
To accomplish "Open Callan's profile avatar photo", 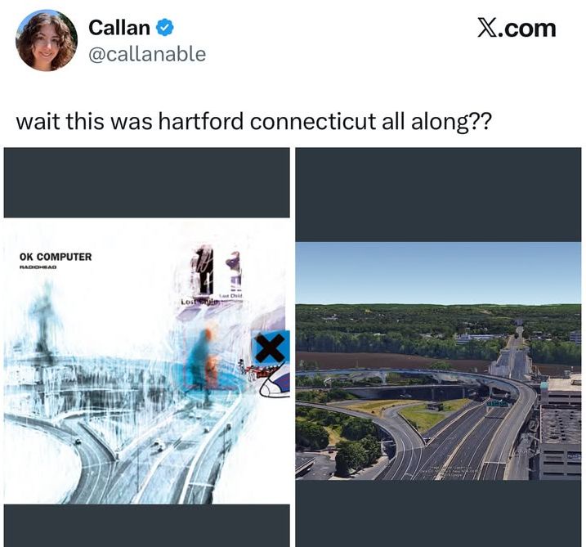I will 47,40.
